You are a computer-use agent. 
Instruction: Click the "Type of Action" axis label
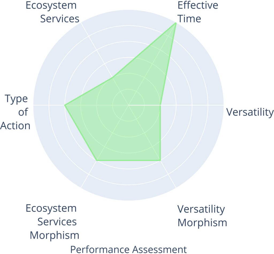tap(16, 112)
